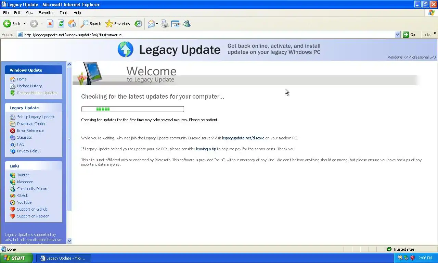Click the Statistics sidebar icon

click(x=13, y=137)
